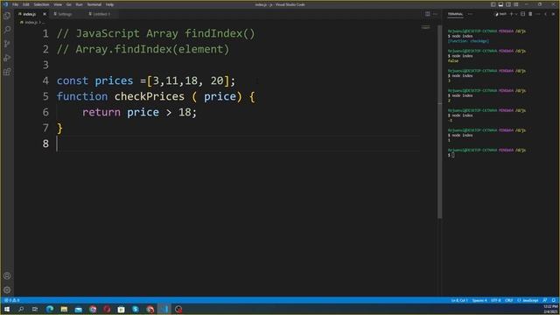Viewport: 560px width, 315px height.
Task: Toggle Panel layout icon in title bar
Action: point(500,4)
